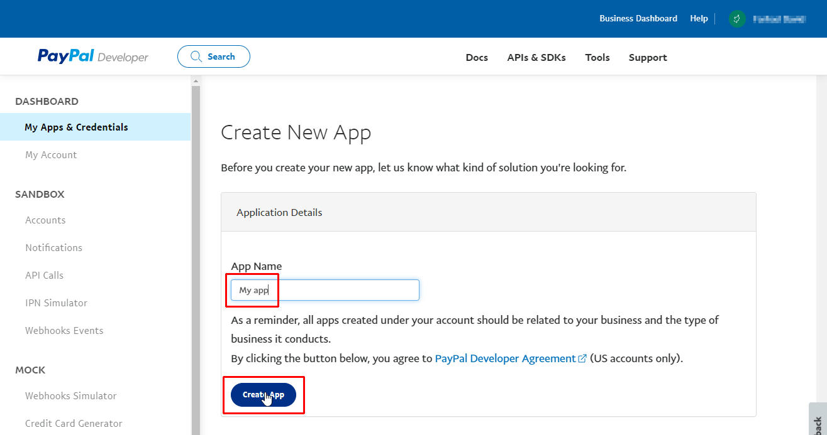
Task: Go to sandbox Notifications
Action: [53, 248]
